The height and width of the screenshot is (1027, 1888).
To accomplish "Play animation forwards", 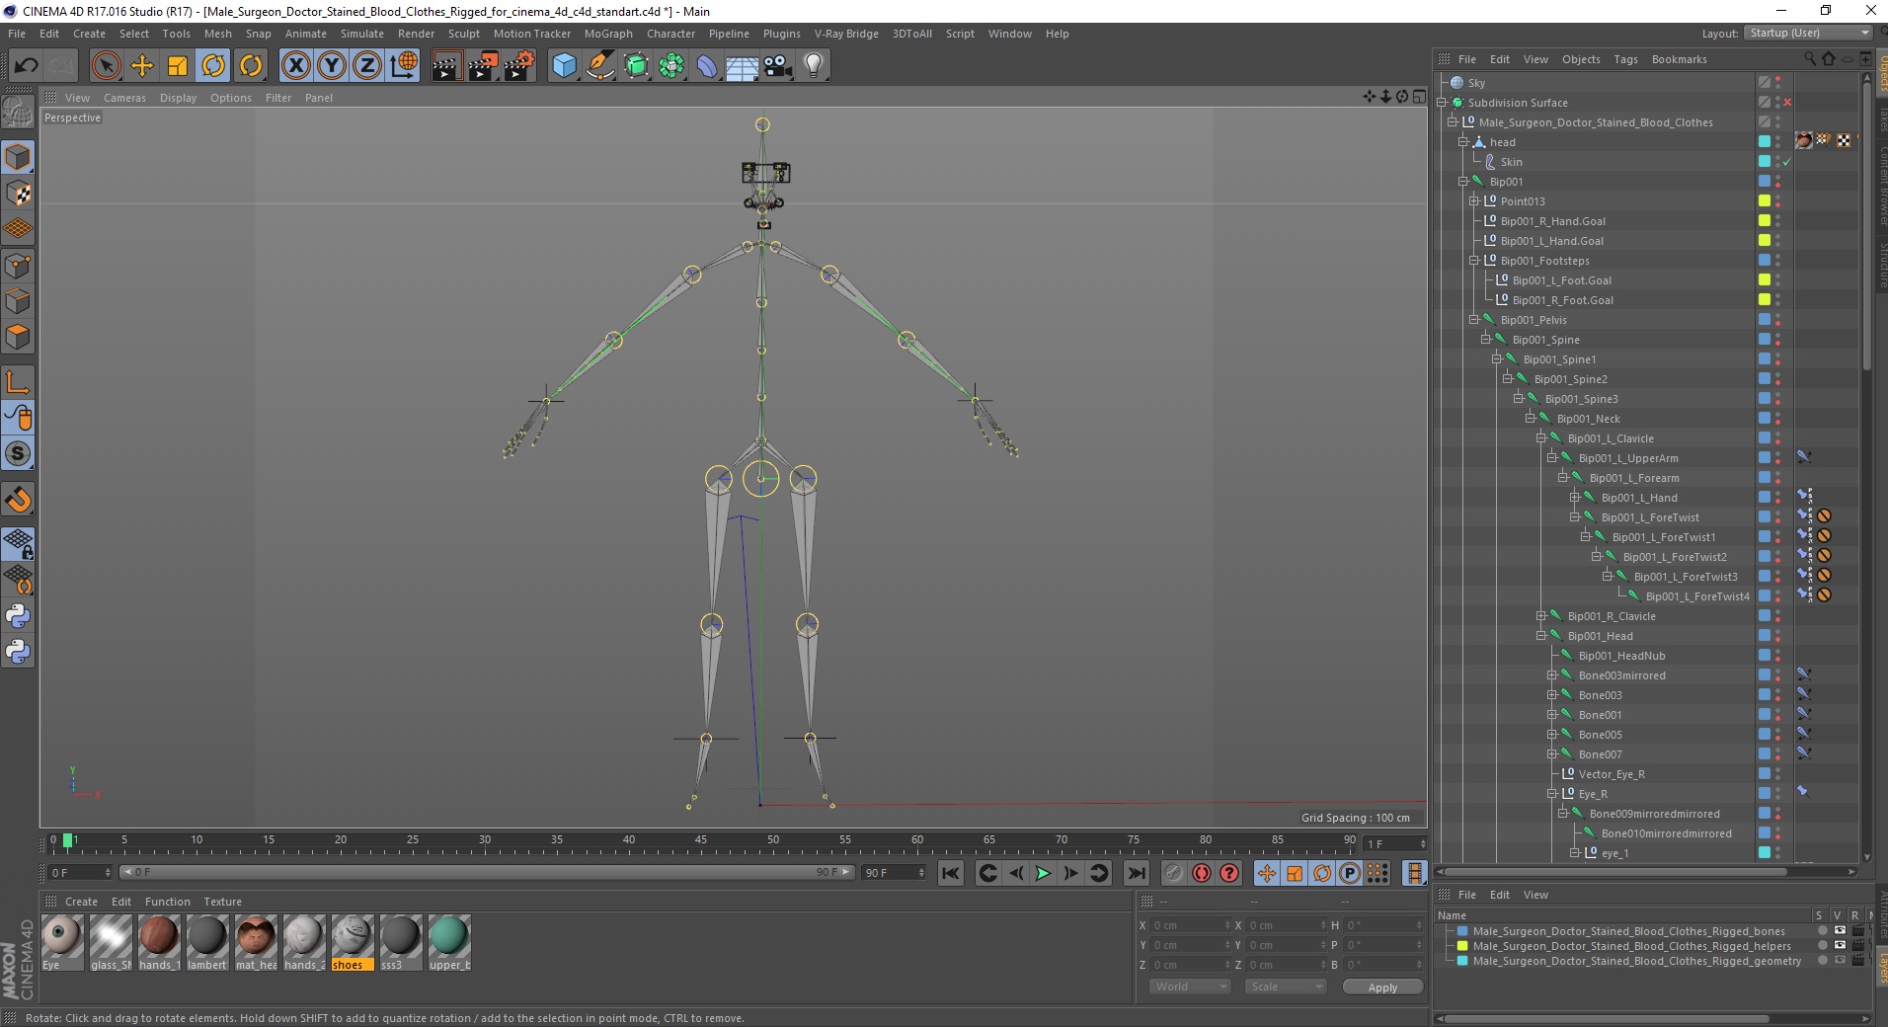I will (1043, 873).
